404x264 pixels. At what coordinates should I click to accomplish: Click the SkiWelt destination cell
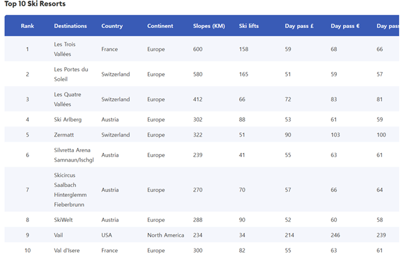point(64,220)
